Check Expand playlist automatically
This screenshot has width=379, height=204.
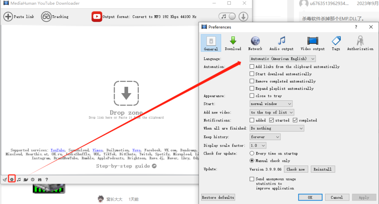252,88
